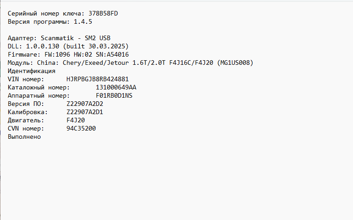Click the catalog number 131000649AA
This screenshot has height=220, width=353.
point(116,87)
